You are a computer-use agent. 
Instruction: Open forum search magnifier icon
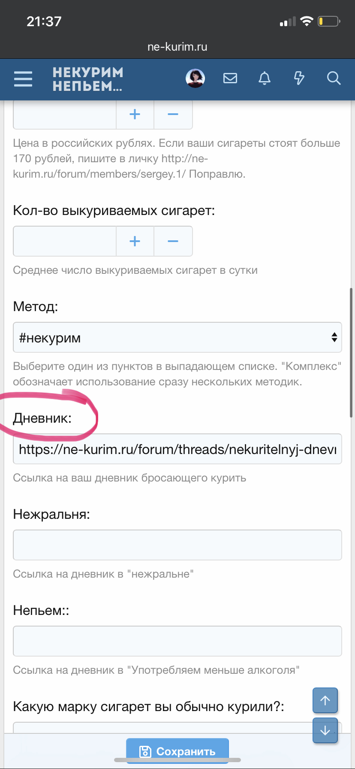click(x=334, y=78)
